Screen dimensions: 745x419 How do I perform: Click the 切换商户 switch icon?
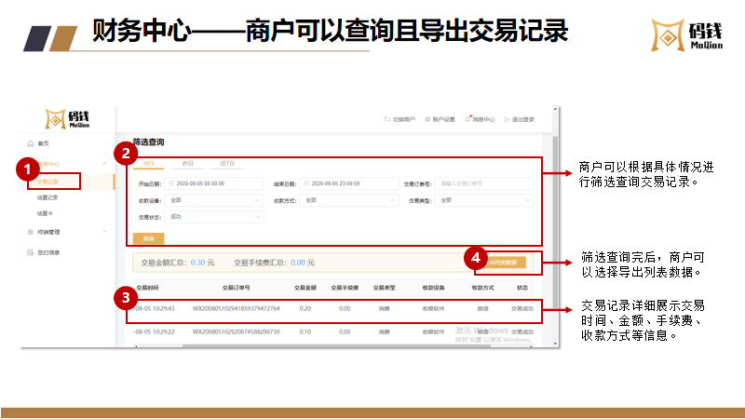(x=386, y=119)
